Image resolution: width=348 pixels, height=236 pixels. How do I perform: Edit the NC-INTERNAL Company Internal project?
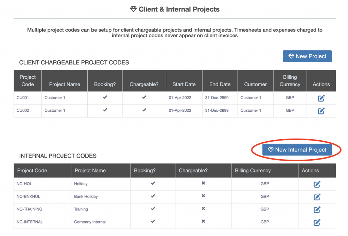(317, 222)
